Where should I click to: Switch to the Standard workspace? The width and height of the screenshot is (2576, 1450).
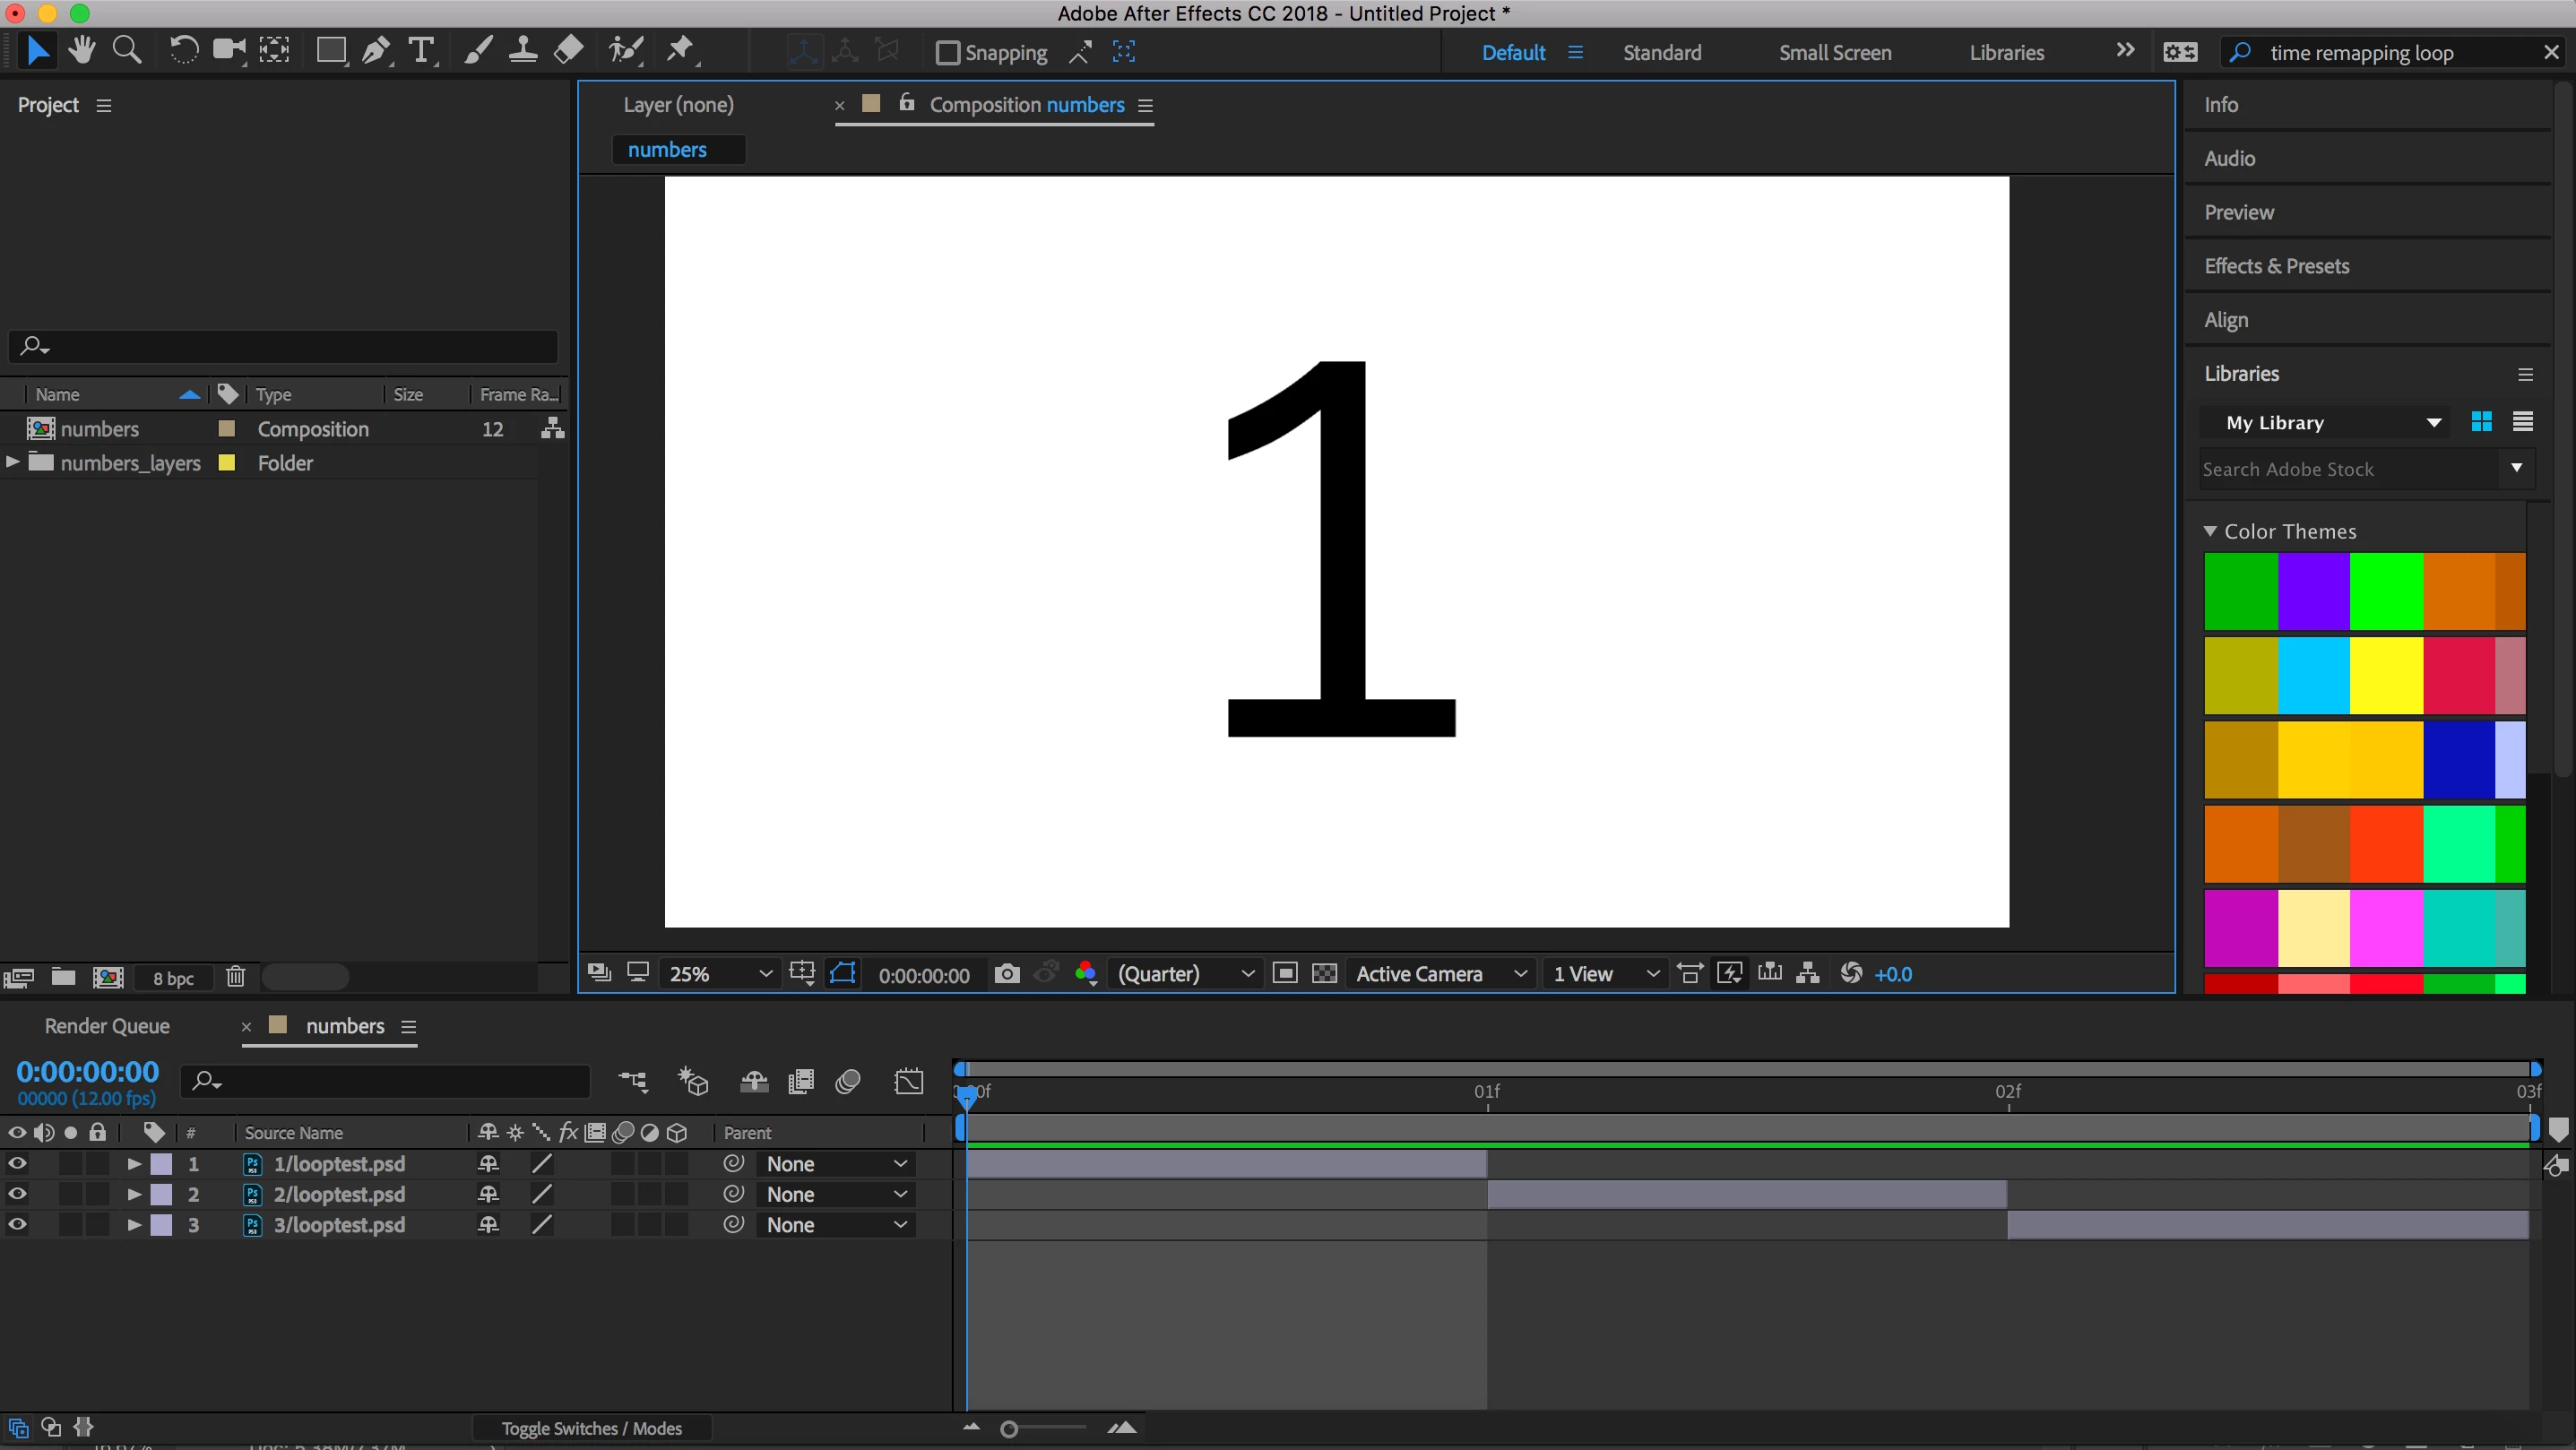pos(1661,53)
